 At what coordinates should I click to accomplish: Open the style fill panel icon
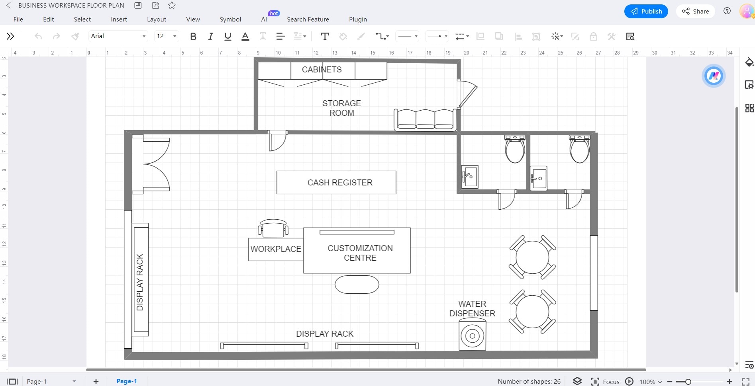[x=749, y=62]
